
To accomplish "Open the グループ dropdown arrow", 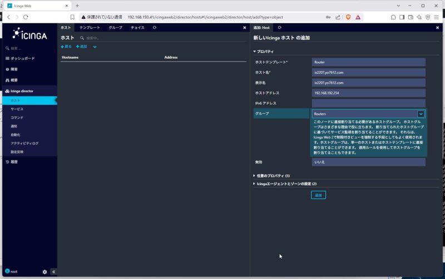I will point(421,114).
